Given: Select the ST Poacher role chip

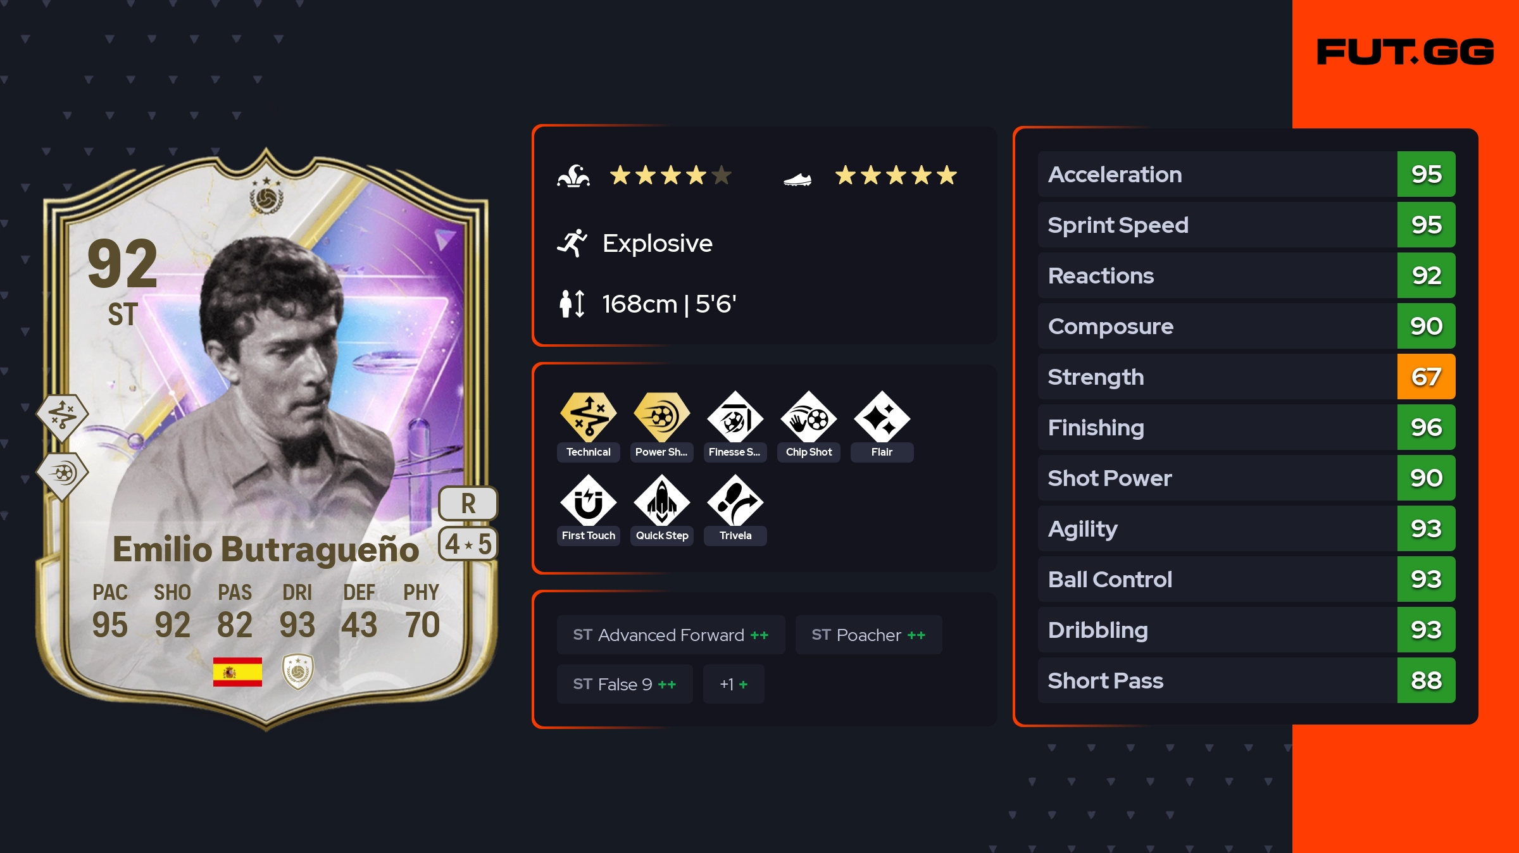Looking at the screenshot, I should click(x=868, y=635).
